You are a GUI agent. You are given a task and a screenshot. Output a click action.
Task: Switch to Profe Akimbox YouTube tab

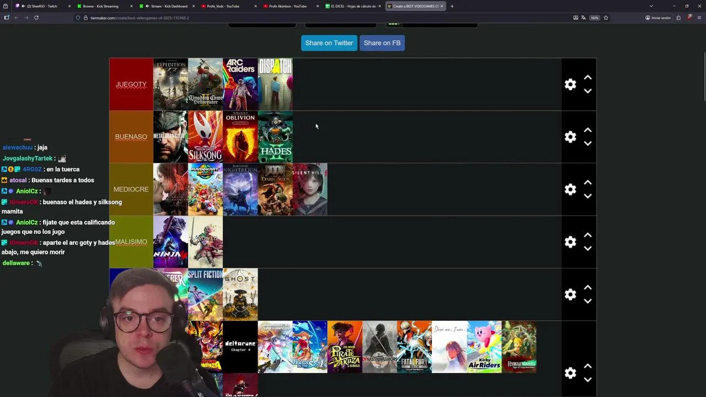(x=291, y=6)
